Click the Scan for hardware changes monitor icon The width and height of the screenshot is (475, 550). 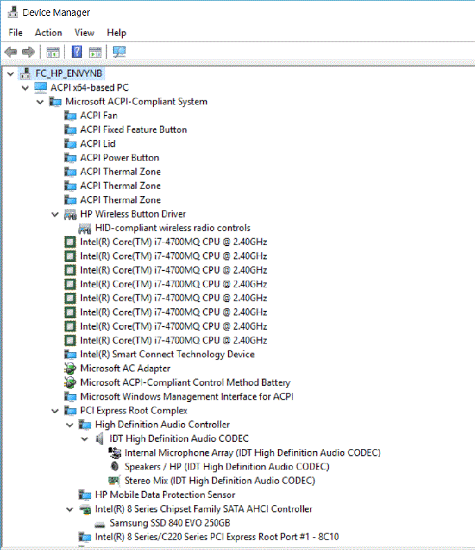pyautogui.click(x=119, y=52)
